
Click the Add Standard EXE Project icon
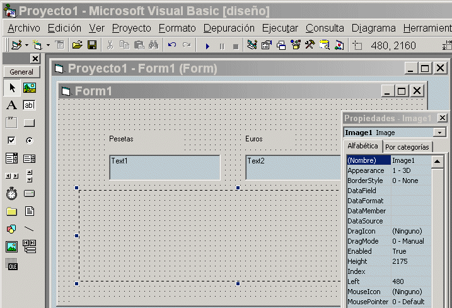16,45
